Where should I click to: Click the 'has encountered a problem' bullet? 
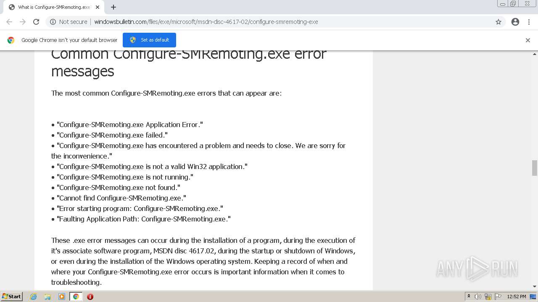[198, 151]
